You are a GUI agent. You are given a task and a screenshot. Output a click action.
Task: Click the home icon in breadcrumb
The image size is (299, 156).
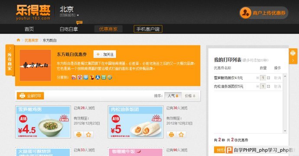coord(18,40)
